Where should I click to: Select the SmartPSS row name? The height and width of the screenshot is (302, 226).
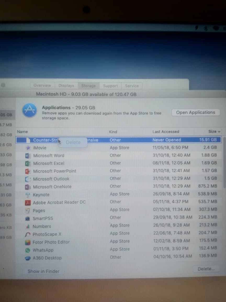coord(43,219)
